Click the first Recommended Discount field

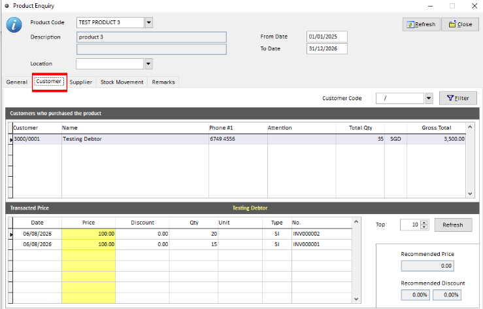[x=415, y=295]
